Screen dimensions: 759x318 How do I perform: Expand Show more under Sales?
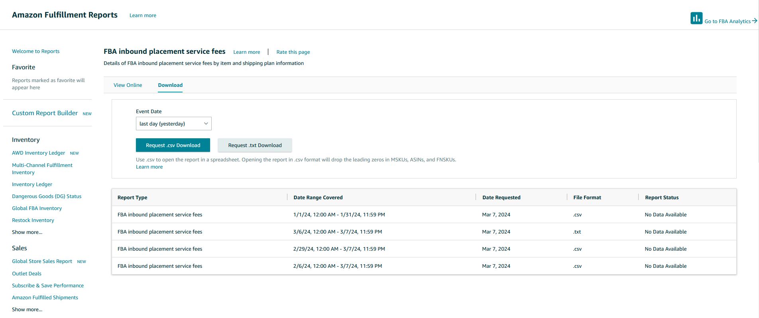tap(27, 310)
